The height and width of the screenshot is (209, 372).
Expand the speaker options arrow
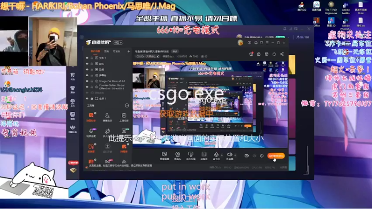point(235,155)
